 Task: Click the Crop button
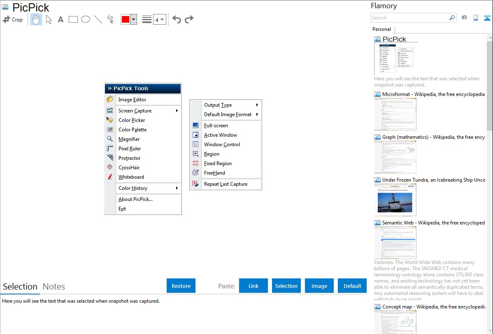pyautogui.click(x=13, y=19)
